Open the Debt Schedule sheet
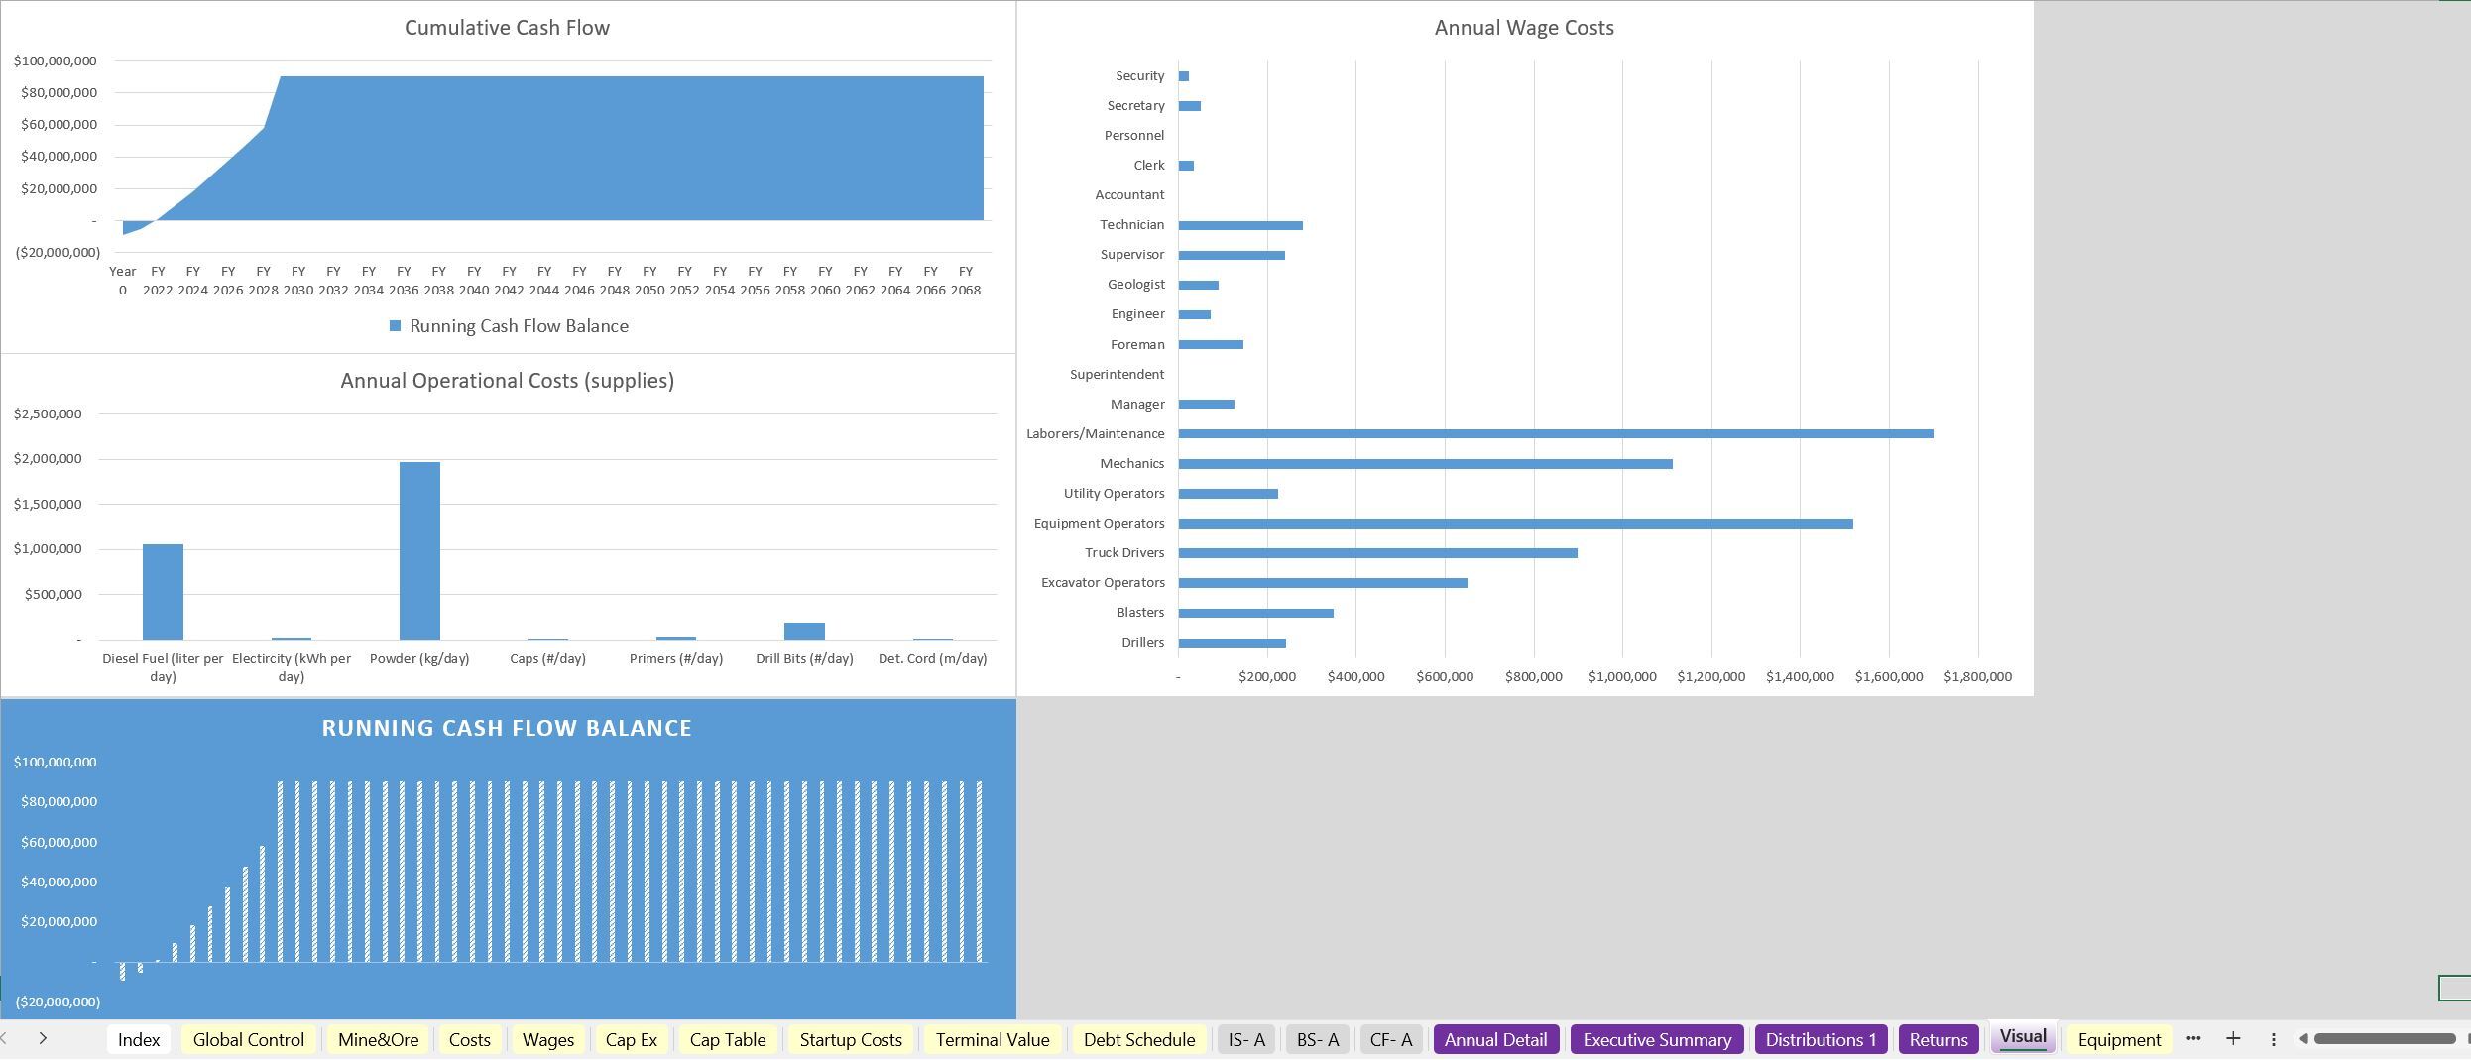Viewport: 2471px width, 1060px height. 1138,1039
